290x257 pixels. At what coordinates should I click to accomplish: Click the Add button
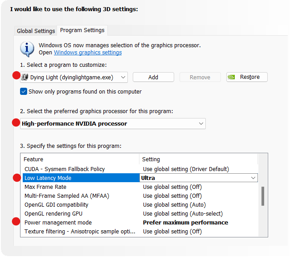tap(153, 77)
